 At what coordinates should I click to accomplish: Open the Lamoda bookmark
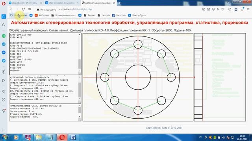[104, 15]
